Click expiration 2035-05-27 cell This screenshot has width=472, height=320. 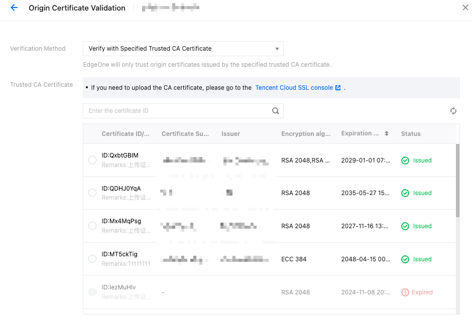coord(365,193)
